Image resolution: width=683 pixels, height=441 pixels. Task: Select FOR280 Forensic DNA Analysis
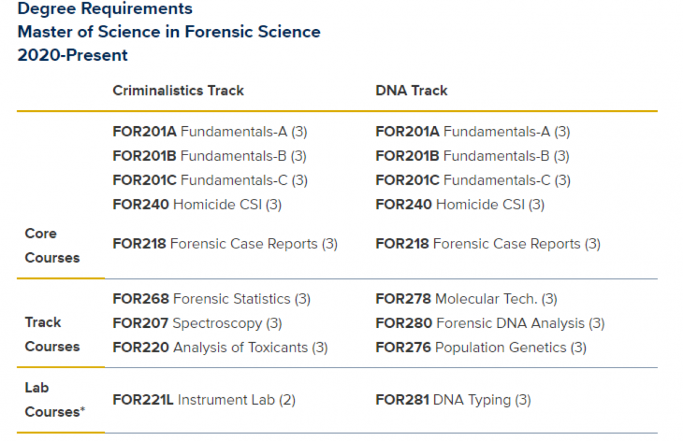(x=490, y=323)
